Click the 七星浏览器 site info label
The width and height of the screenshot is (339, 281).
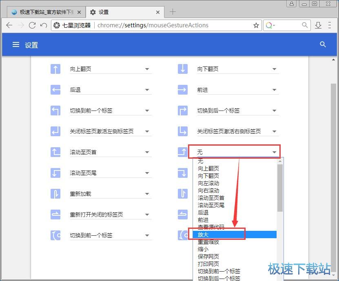tap(72, 25)
